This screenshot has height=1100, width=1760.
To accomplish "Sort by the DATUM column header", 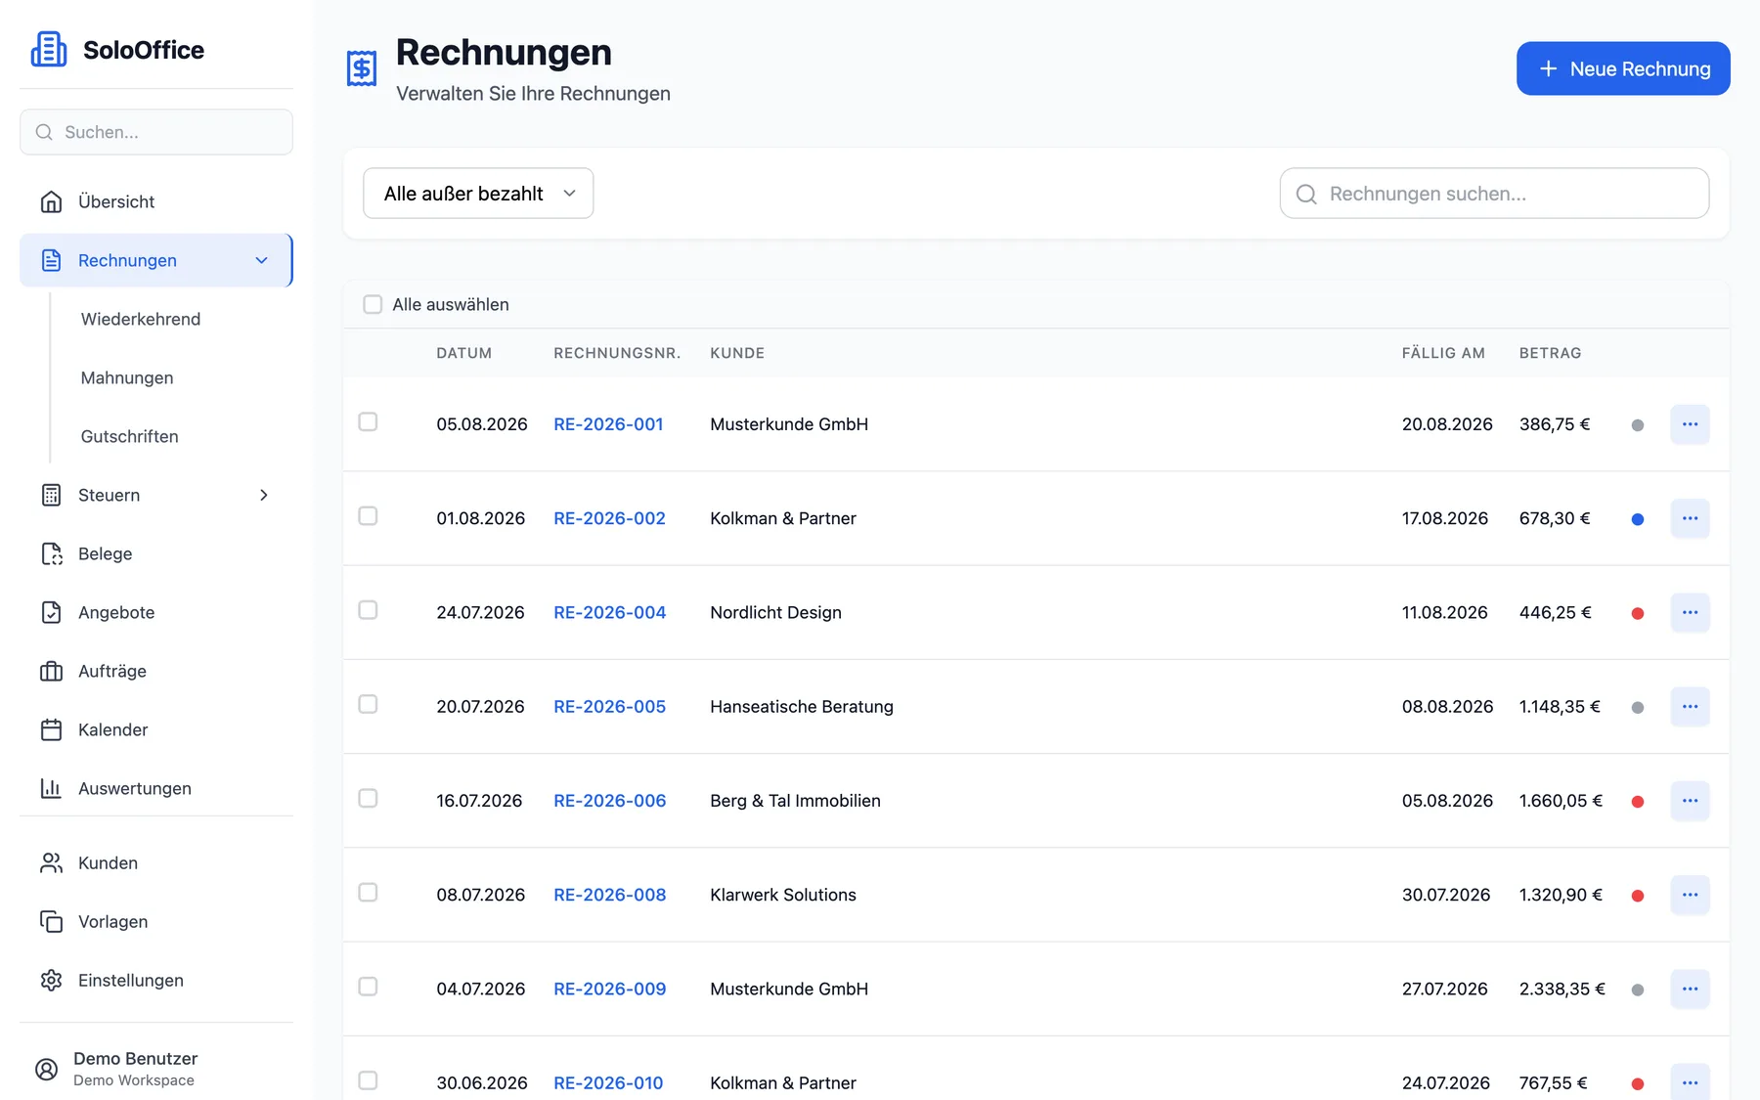I will click(464, 353).
